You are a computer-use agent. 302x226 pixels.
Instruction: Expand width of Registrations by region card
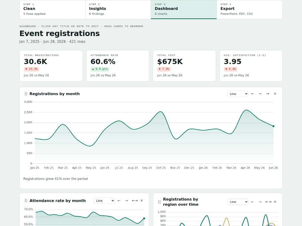[x=268, y=202]
